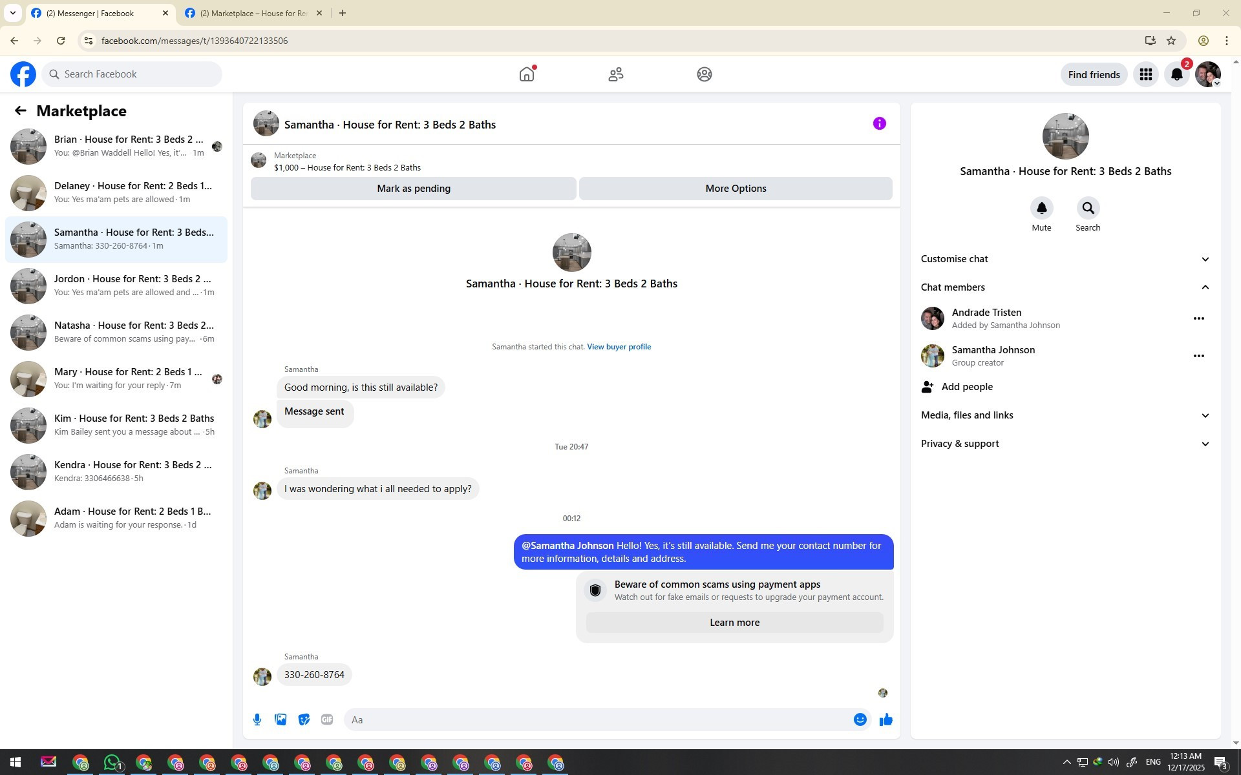
Task: Open Windows notification center icon
Action: tap(1221, 763)
